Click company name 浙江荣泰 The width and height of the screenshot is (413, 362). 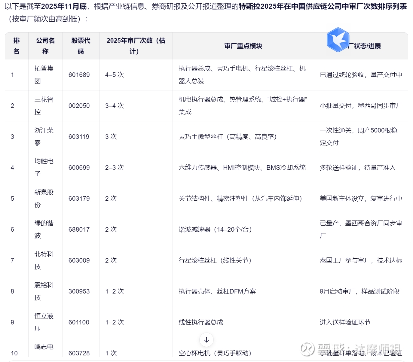click(44, 137)
